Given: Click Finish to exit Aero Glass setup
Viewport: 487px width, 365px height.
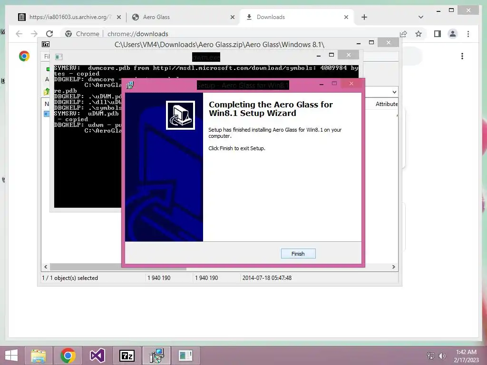Looking at the screenshot, I should 298,254.
